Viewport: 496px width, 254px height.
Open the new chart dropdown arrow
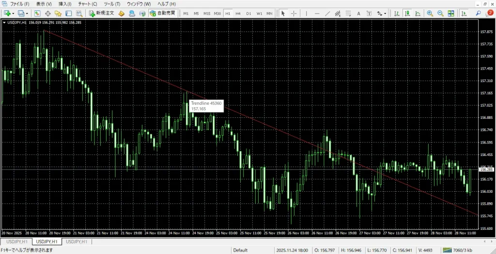click(13, 14)
